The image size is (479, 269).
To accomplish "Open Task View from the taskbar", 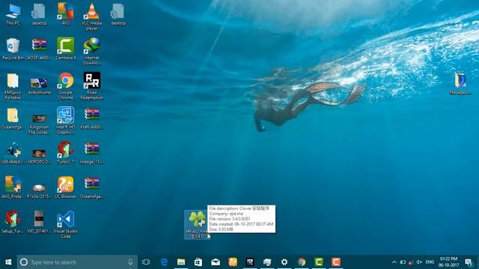I will (146, 262).
